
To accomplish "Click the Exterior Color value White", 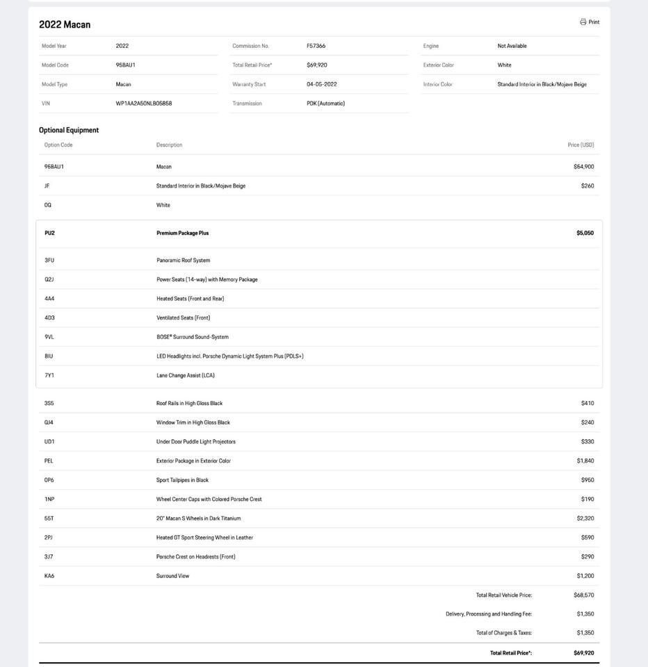I will point(505,65).
